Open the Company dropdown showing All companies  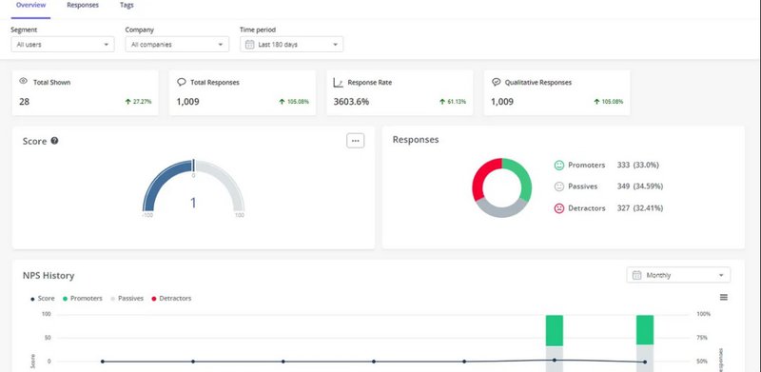pos(177,44)
